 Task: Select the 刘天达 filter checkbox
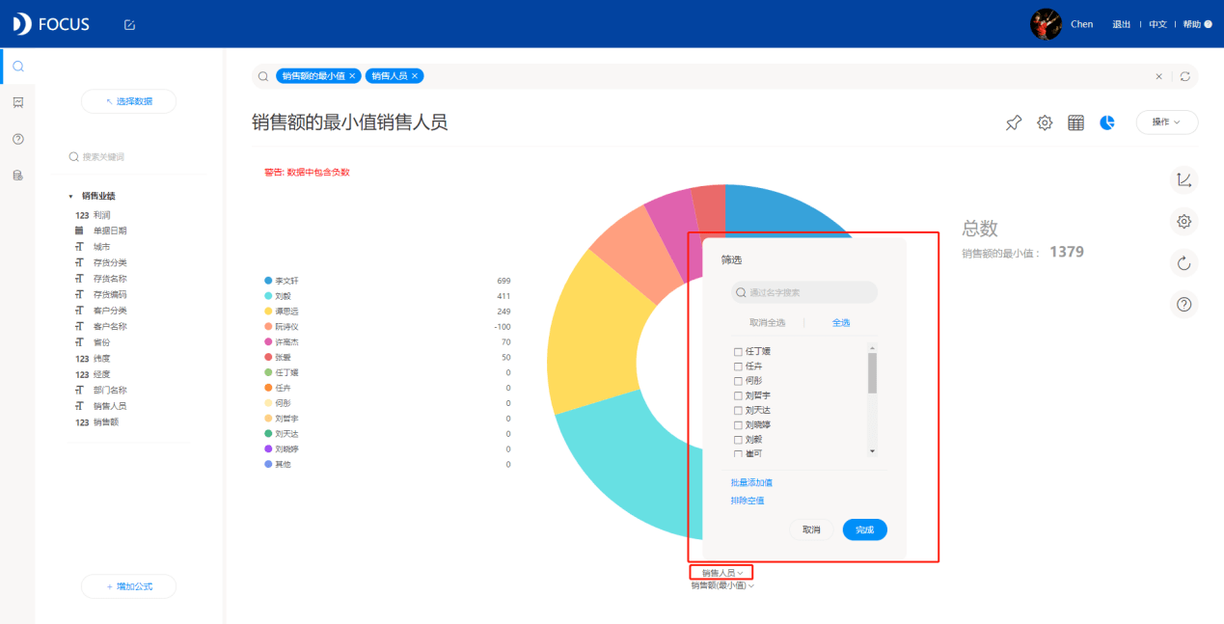(x=738, y=410)
